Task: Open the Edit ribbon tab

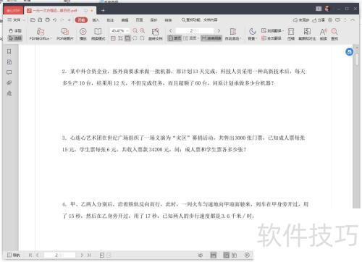Action: 125,20
